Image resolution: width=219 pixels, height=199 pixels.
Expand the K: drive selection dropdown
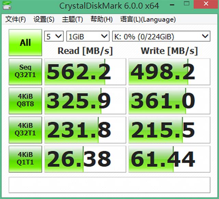pyautogui.click(x=161, y=36)
